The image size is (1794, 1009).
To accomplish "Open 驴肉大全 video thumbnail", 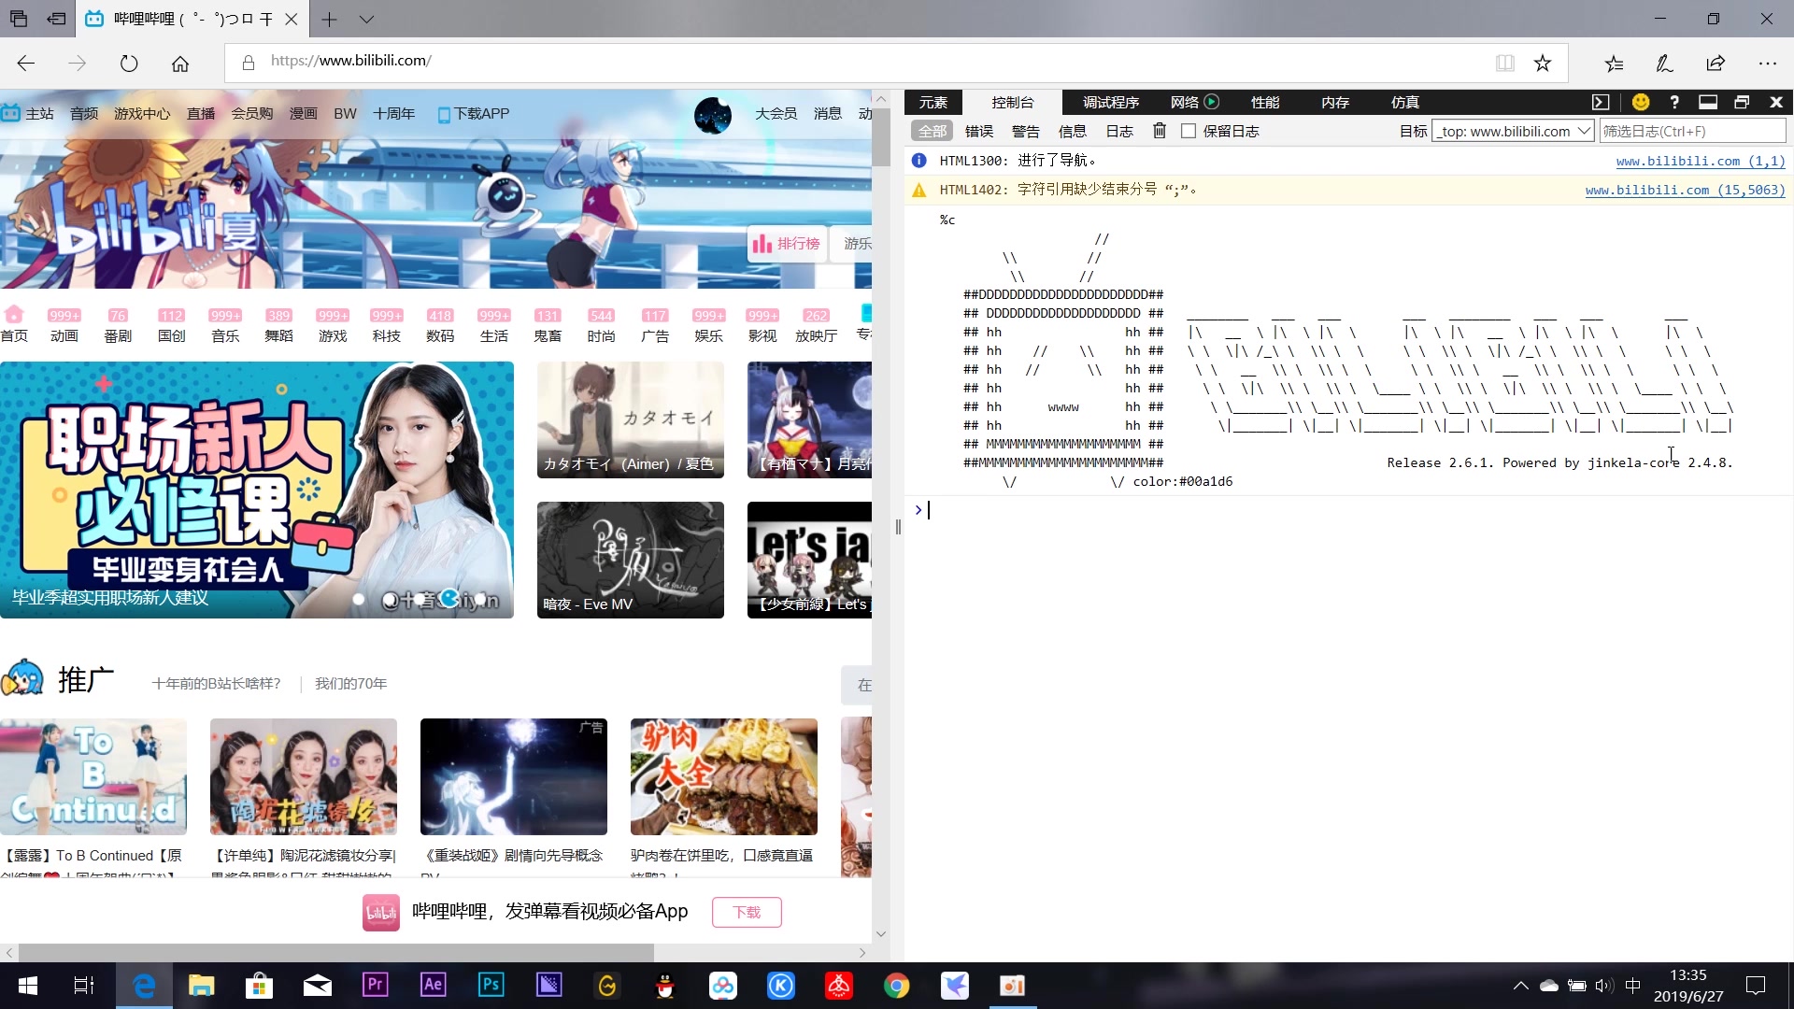I will (x=724, y=776).
